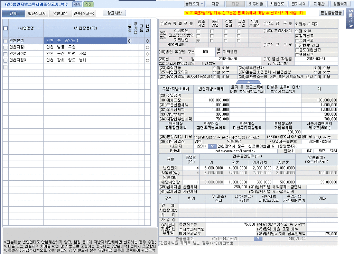Click the 본점일괄환급 button
This screenshot has width=354, height=254.
tap(331, 13)
